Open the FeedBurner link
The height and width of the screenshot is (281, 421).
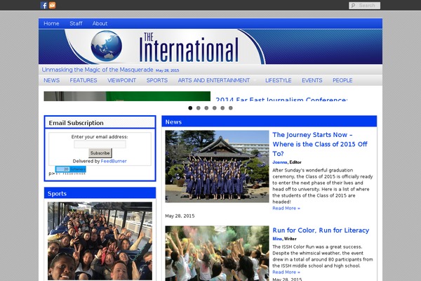tap(114, 161)
